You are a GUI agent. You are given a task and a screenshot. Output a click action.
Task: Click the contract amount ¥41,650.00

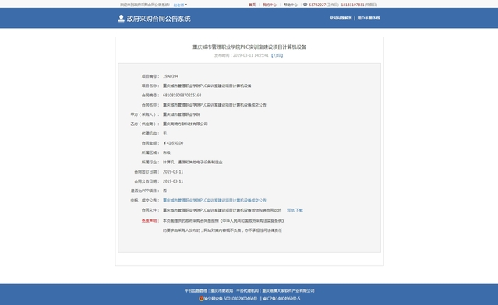[173, 143]
